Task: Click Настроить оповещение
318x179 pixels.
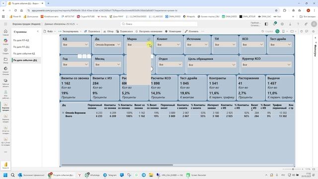Action: click(x=149, y=31)
